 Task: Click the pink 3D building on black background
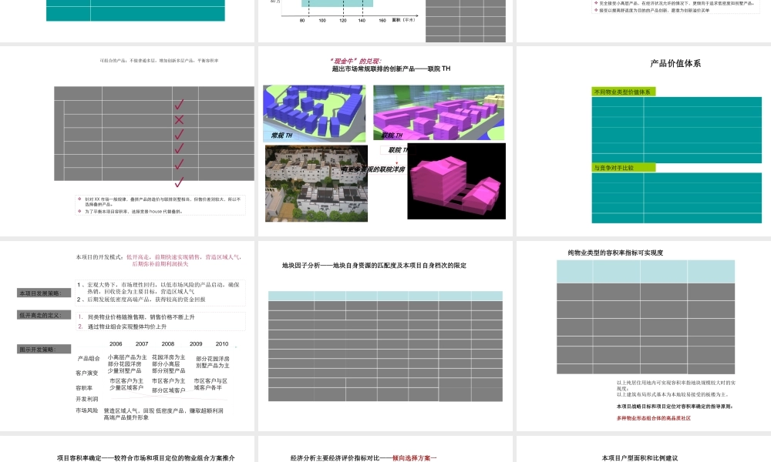[456, 181]
